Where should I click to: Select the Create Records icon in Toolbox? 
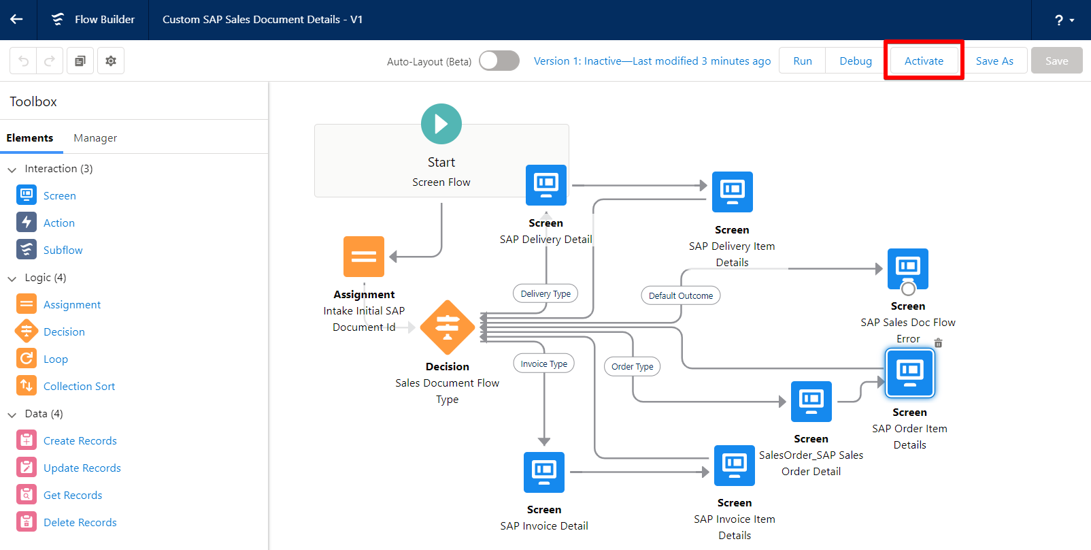tap(27, 440)
